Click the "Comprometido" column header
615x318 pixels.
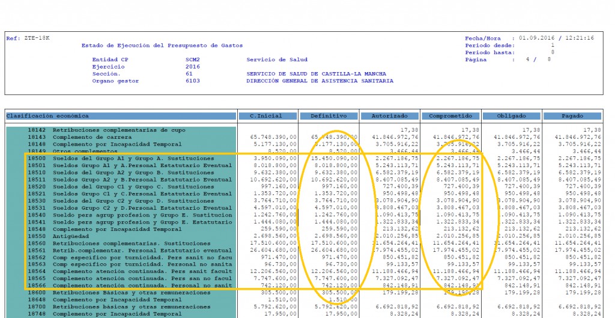pos(450,116)
